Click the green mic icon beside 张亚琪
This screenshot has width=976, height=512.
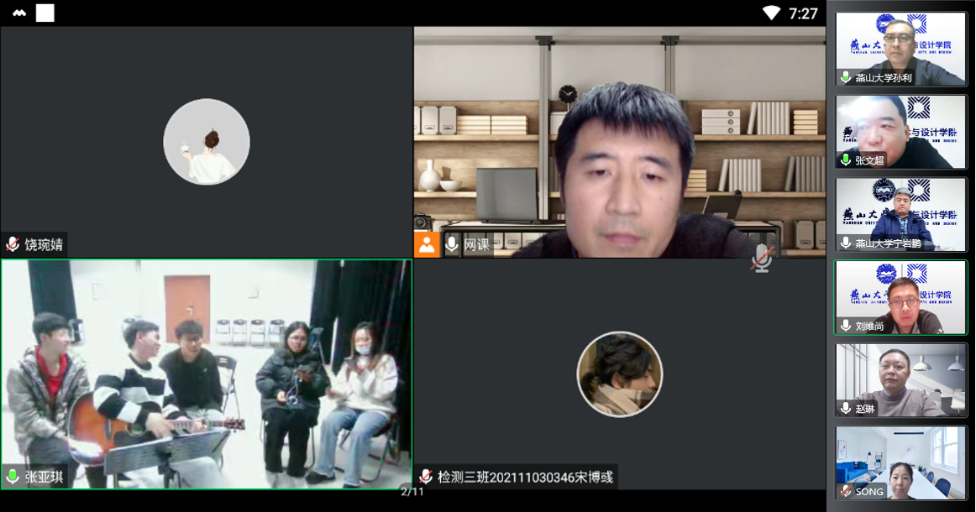pos(13,477)
